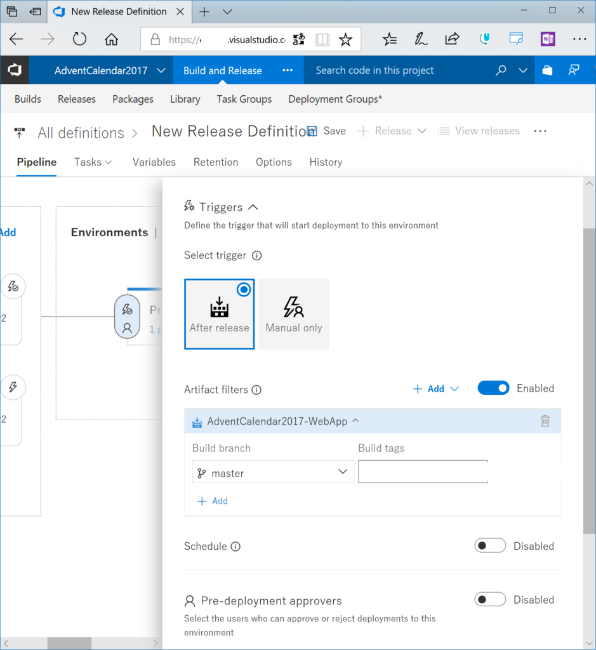The width and height of the screenshot is (596, 650).
Task: Collapse the Triggers section
Action: point(253,207)
